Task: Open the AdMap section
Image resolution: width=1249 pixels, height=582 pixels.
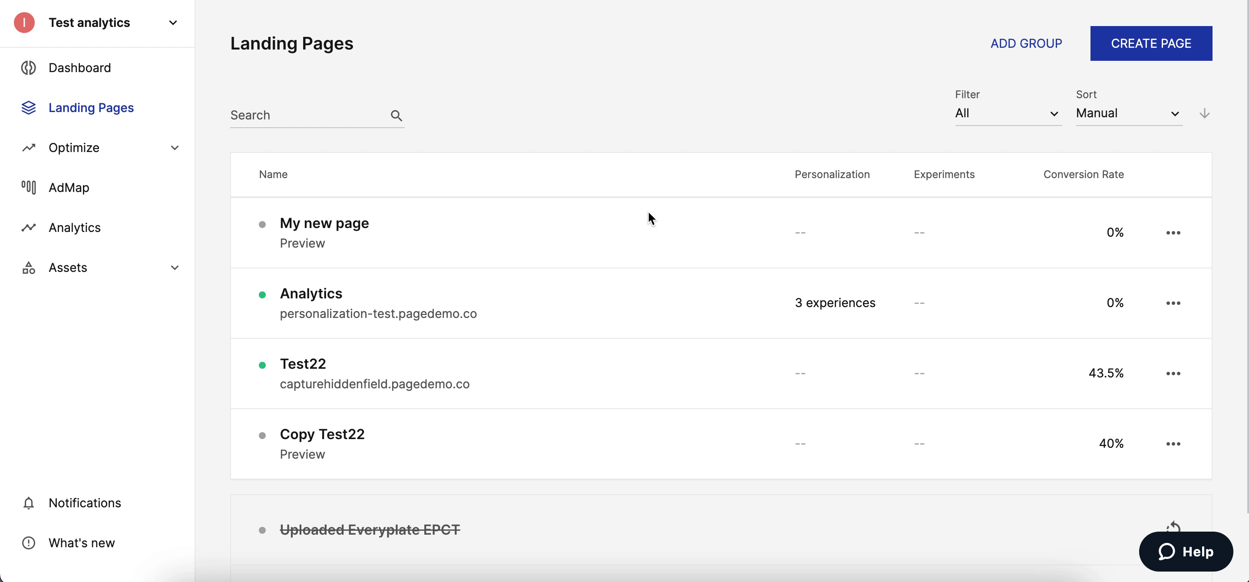Action: click(x=68, y=187)
